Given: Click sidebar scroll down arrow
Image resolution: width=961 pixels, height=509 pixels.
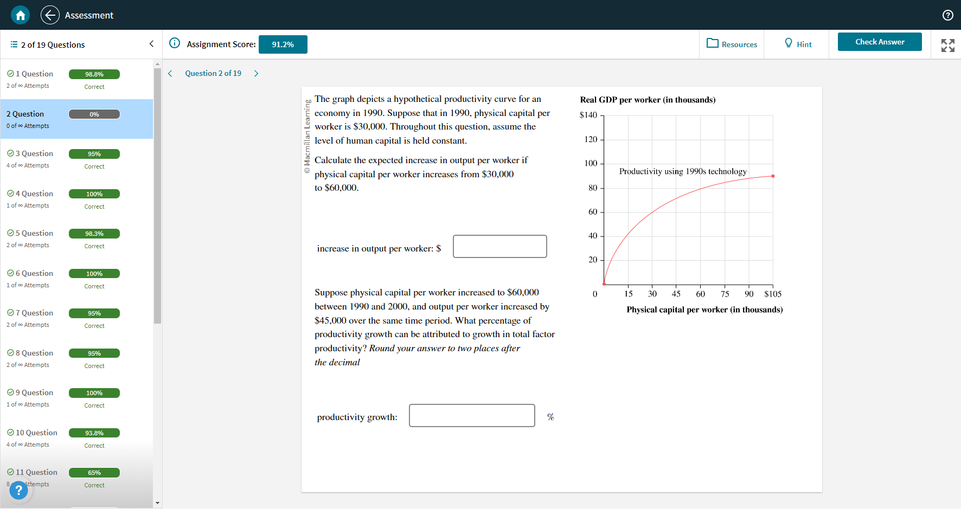Looking at the screenshot, I should 157,503.
